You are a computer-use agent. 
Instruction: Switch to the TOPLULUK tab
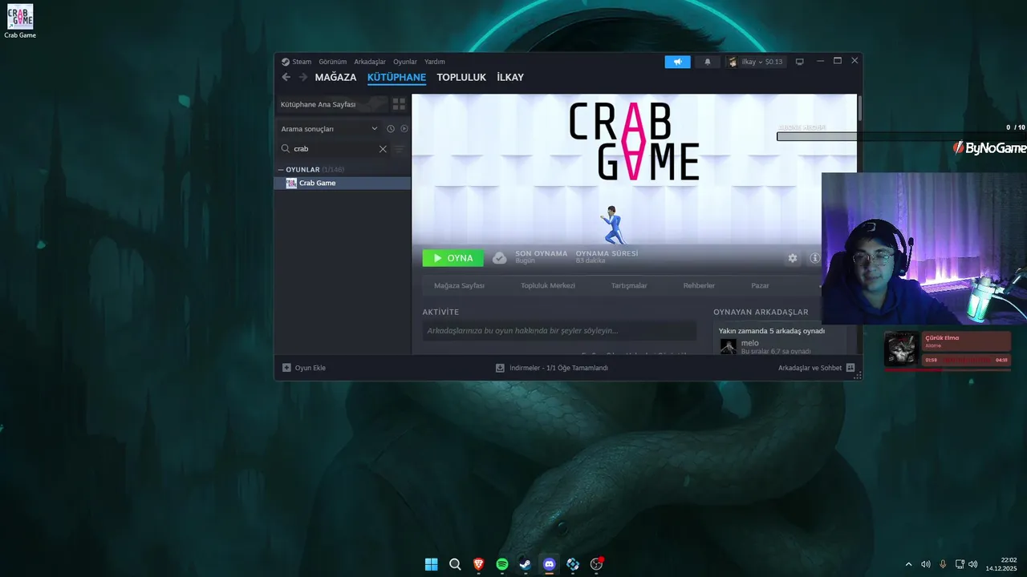461,78
